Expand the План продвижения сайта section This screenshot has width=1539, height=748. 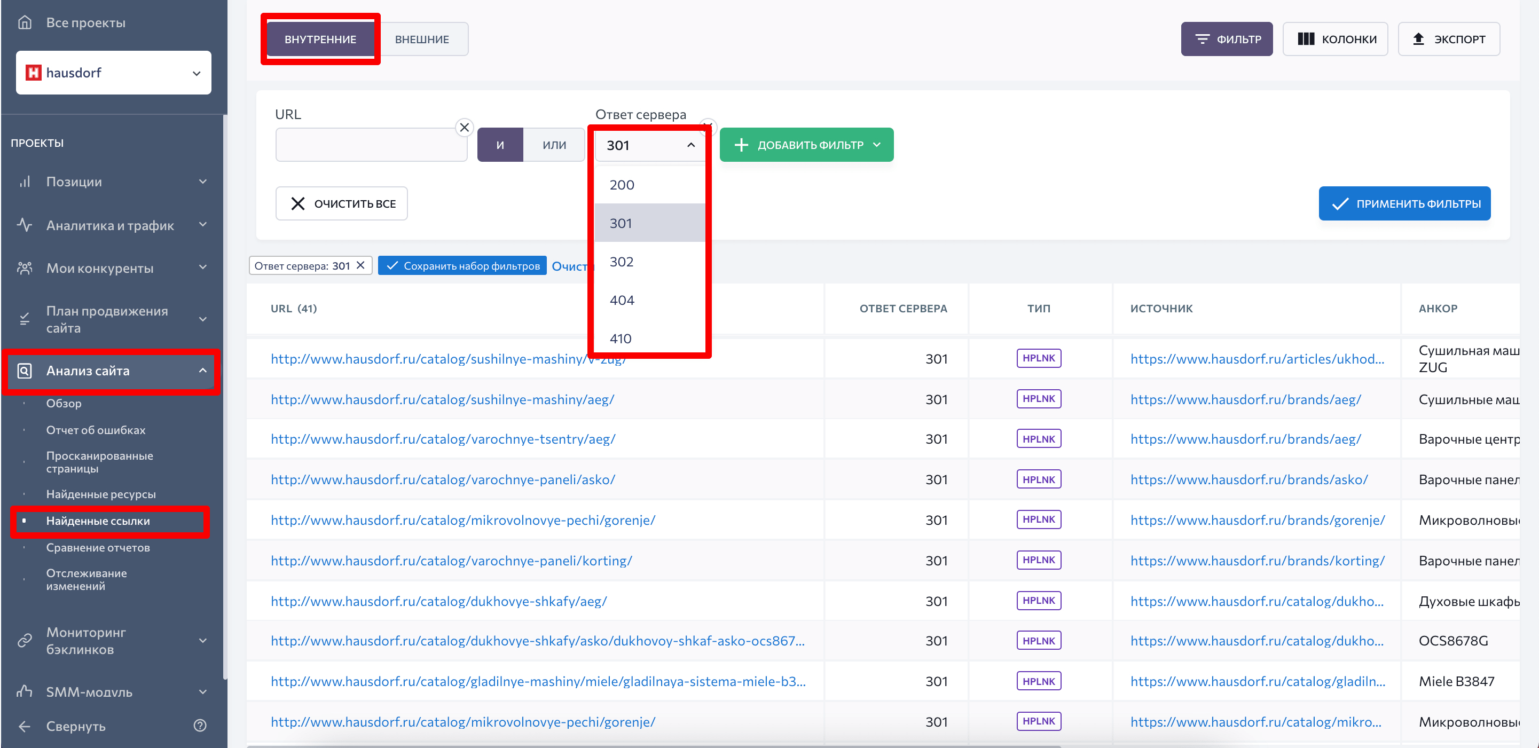point(203,319)
